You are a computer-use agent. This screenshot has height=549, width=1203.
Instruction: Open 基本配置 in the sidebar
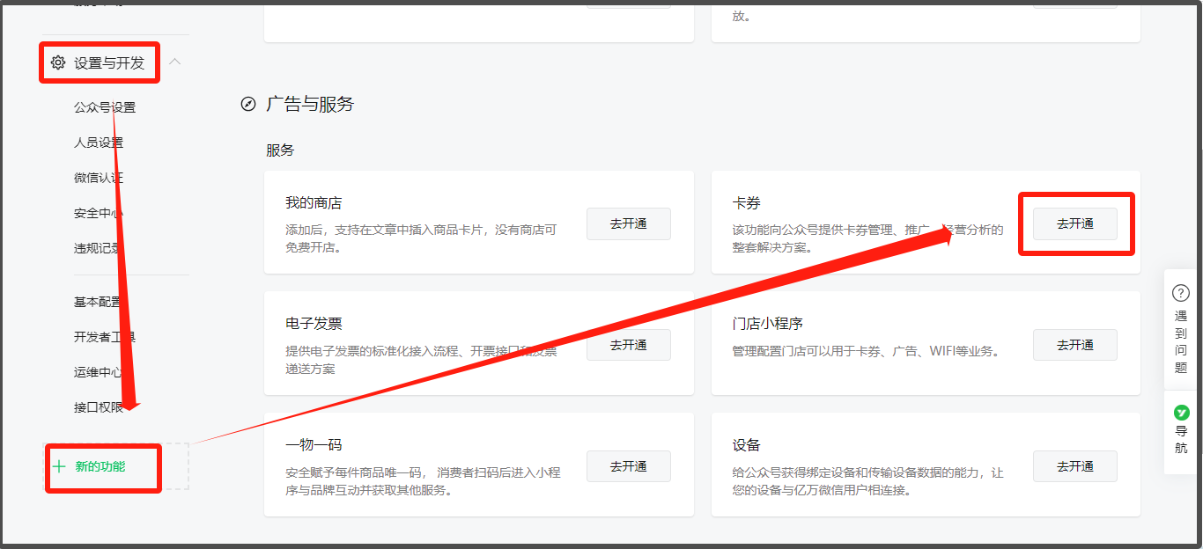pos(99,302)
